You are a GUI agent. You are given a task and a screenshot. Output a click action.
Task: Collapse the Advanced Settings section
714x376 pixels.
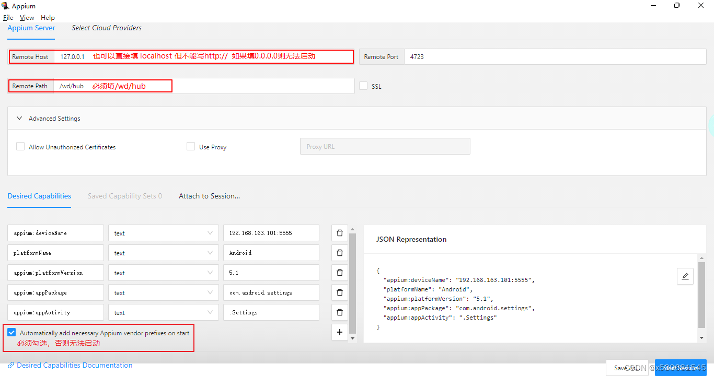tap(19, 119)
